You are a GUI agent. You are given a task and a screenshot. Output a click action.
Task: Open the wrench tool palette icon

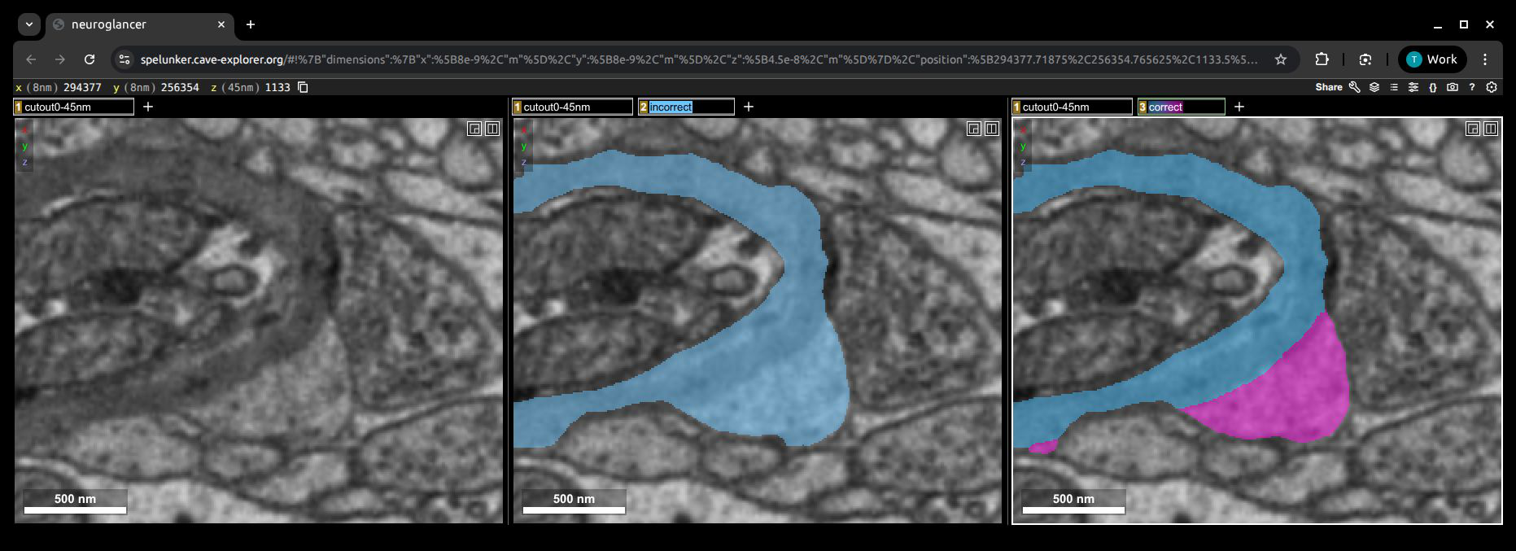(x=1355, y=87)
